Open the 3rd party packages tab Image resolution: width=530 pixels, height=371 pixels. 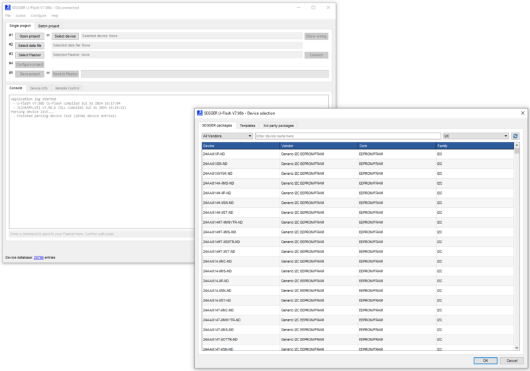click(x=279, y=125)
